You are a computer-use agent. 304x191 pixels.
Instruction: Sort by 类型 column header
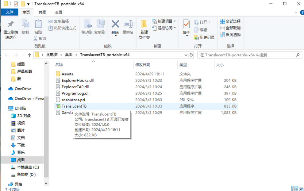pos(183,65)
